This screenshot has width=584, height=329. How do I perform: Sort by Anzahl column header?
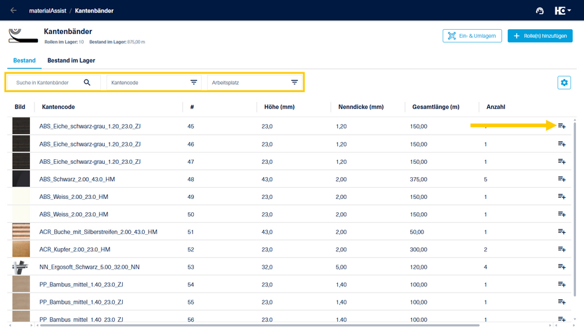click(x=496, y=107)
